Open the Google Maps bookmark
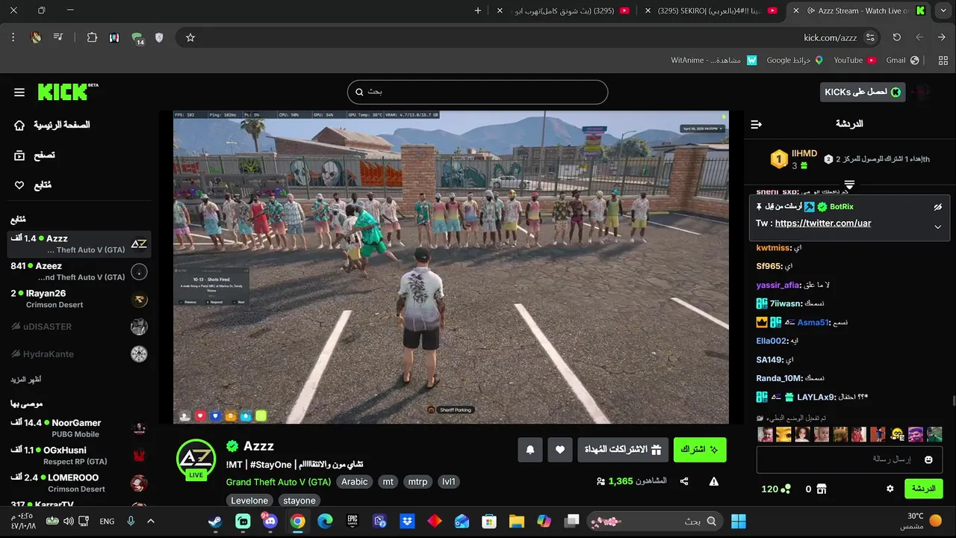The height and width of the screenshot is (538, 956). pos(795,60)
